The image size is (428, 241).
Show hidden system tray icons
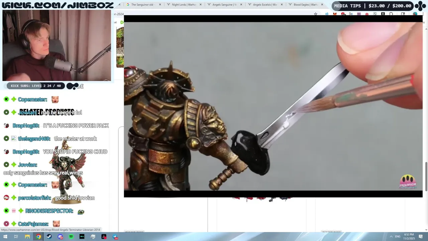pyautogui.click(x=391, y=237)
